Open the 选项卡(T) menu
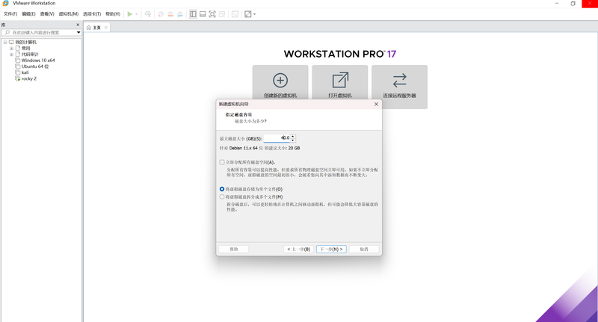 pos(92,14)
